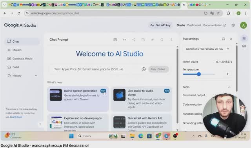Viewport: 251px width, 148px height.
Task: Open the model dropdown Gemini 2.5 Pro Preview
Action: pyautogui.click(x=207, y=49)
